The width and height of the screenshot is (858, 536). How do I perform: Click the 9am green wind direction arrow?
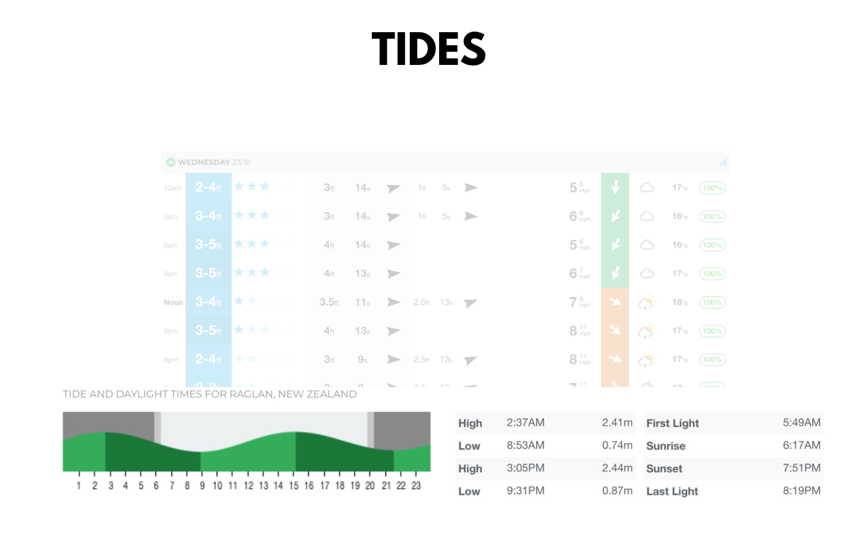615,273
